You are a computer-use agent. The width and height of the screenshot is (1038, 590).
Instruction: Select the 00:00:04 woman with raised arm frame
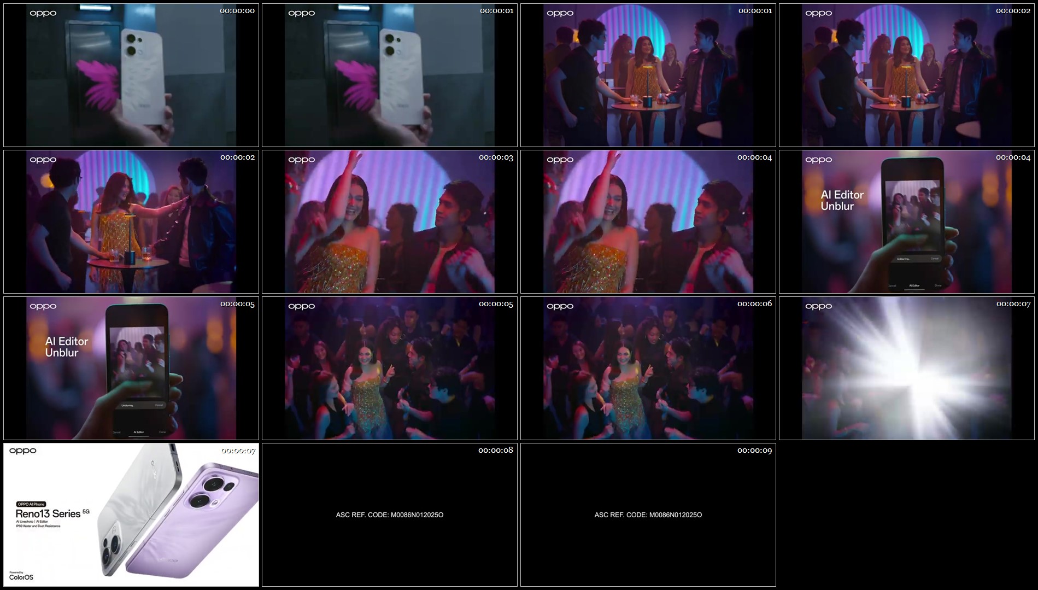(648, 222)
